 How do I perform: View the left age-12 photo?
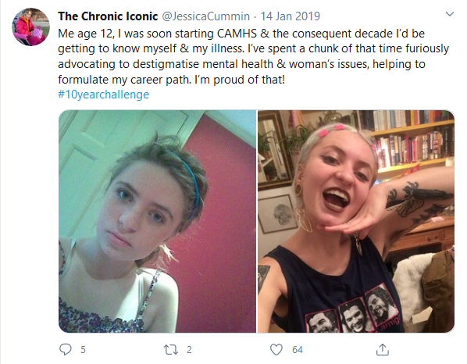click(157, 221)
